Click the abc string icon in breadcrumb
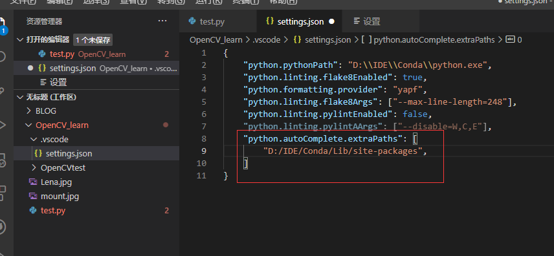 tap(511, 39)
